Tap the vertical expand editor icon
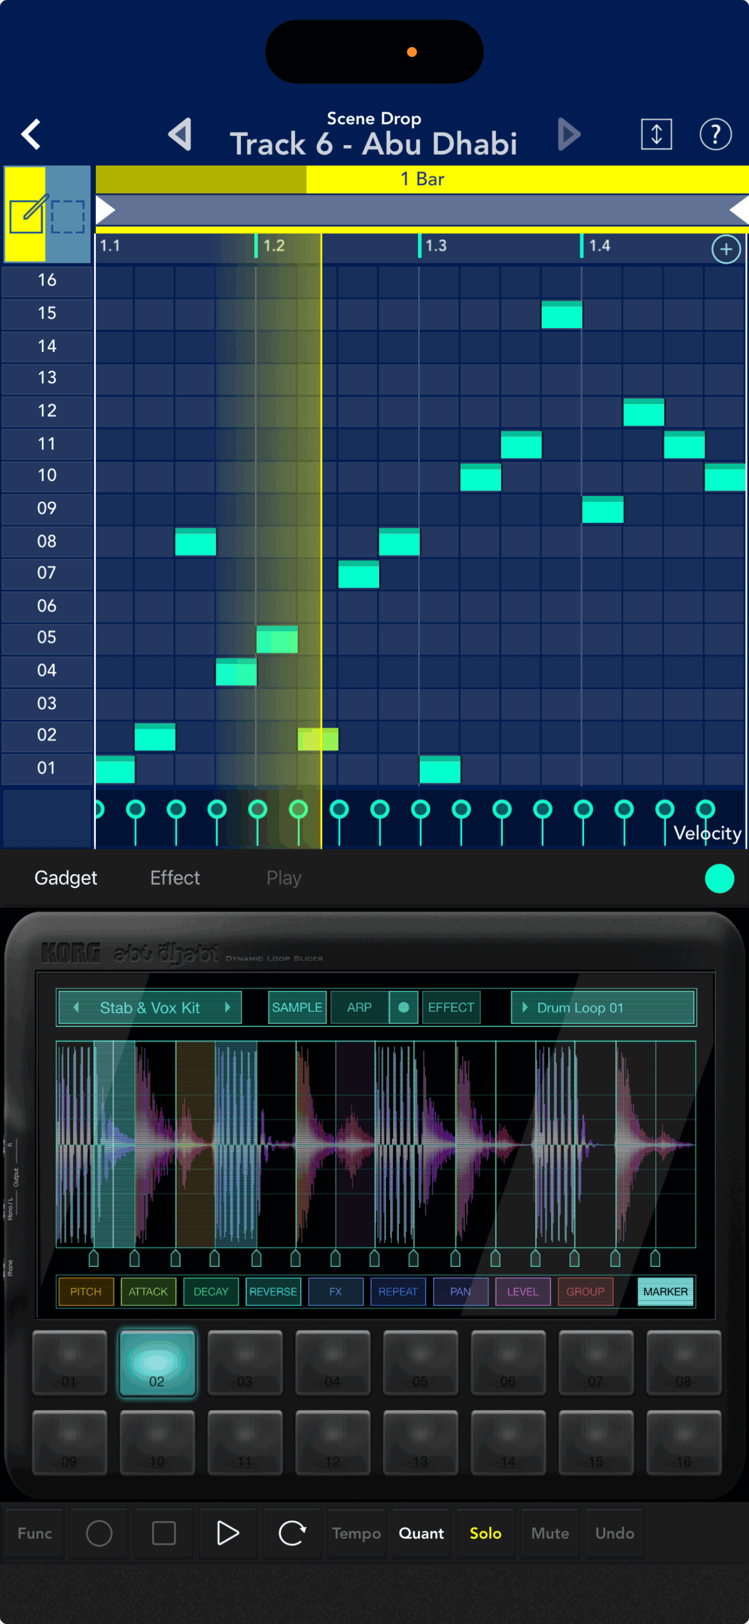The height and width of the screenshot is (1624, 749). (x=656, y=134)
